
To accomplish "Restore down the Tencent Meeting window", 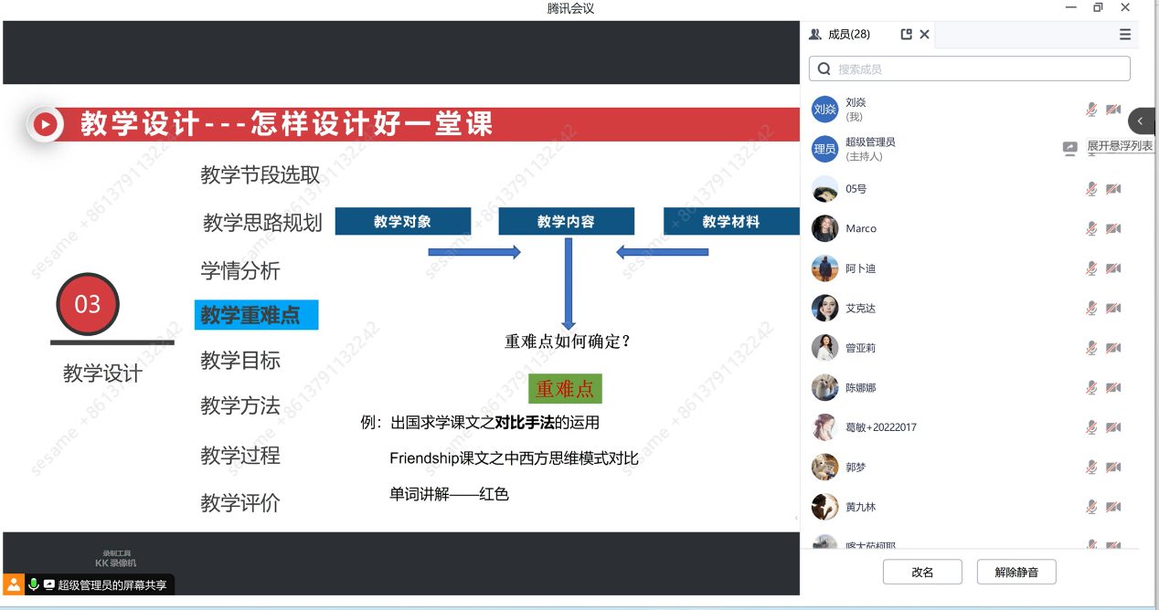I will point(1098,8).
